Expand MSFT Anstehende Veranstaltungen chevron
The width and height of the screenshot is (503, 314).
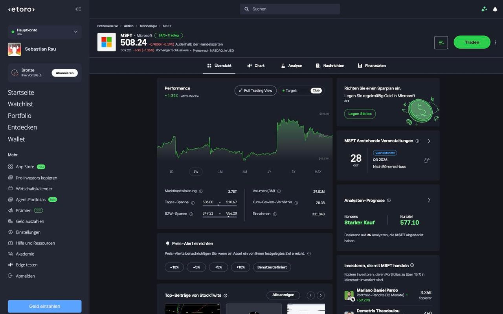(429, 141)
